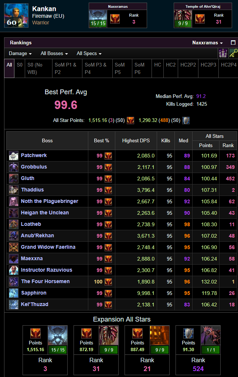Click the Sapphiron portrait icon
Screen dimensions: 238x377
(13, 293)
